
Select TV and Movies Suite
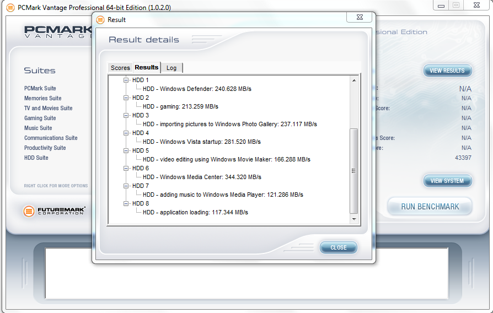click(49, 108)
